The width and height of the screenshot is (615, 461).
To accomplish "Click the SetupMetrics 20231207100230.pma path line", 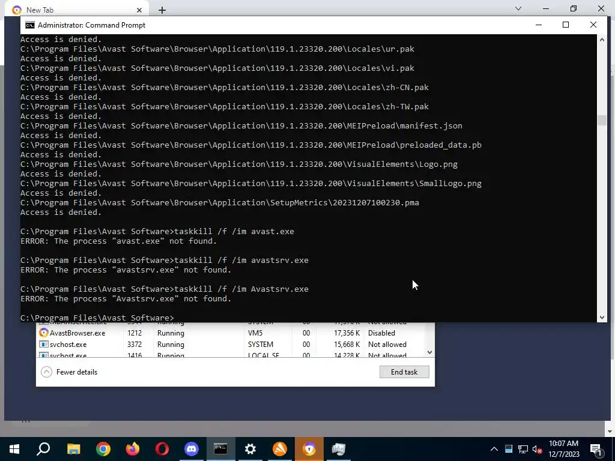I will pyautogui.click(x=220, y=203).
